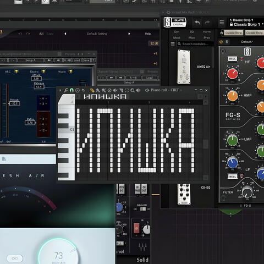Open the Help menu item
This screenshot has width=264, height=264.
pyautogui.click(x=148, y=34)
